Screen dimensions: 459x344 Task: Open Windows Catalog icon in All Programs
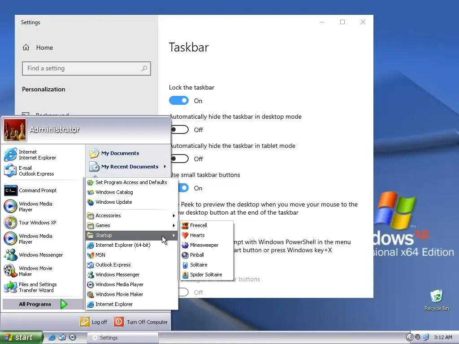point(91,192)
